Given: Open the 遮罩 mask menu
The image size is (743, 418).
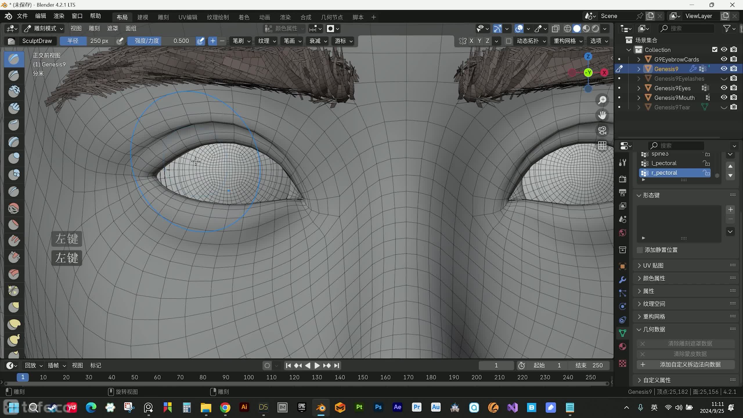Looking at the screenshot, I should click(112, 28).
